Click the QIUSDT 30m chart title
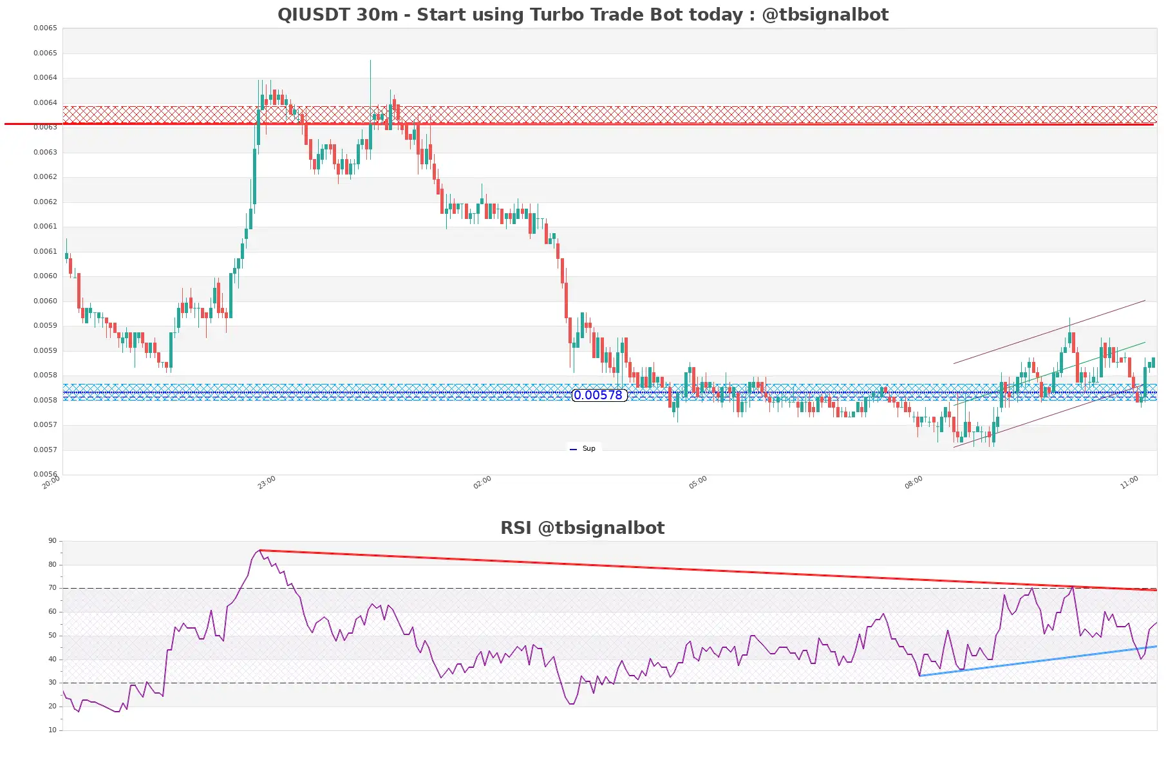The width and height of the screenshot is (1166, 778). pos(583,15)
